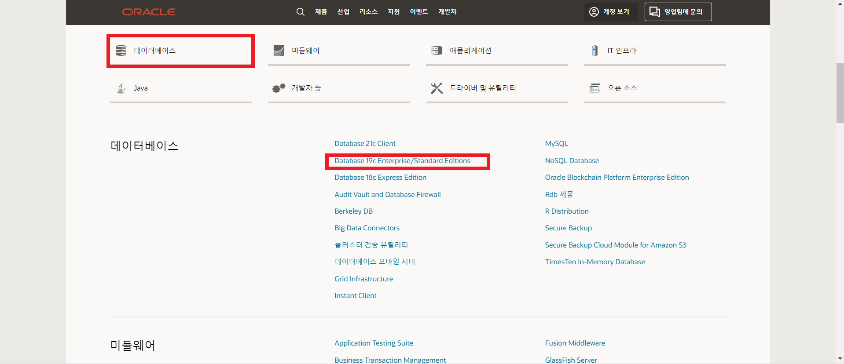Image resolution: width=844 pixels, height=364 pixels.
Task: Open the R Distribution link
Action: (x=567, y=211)
